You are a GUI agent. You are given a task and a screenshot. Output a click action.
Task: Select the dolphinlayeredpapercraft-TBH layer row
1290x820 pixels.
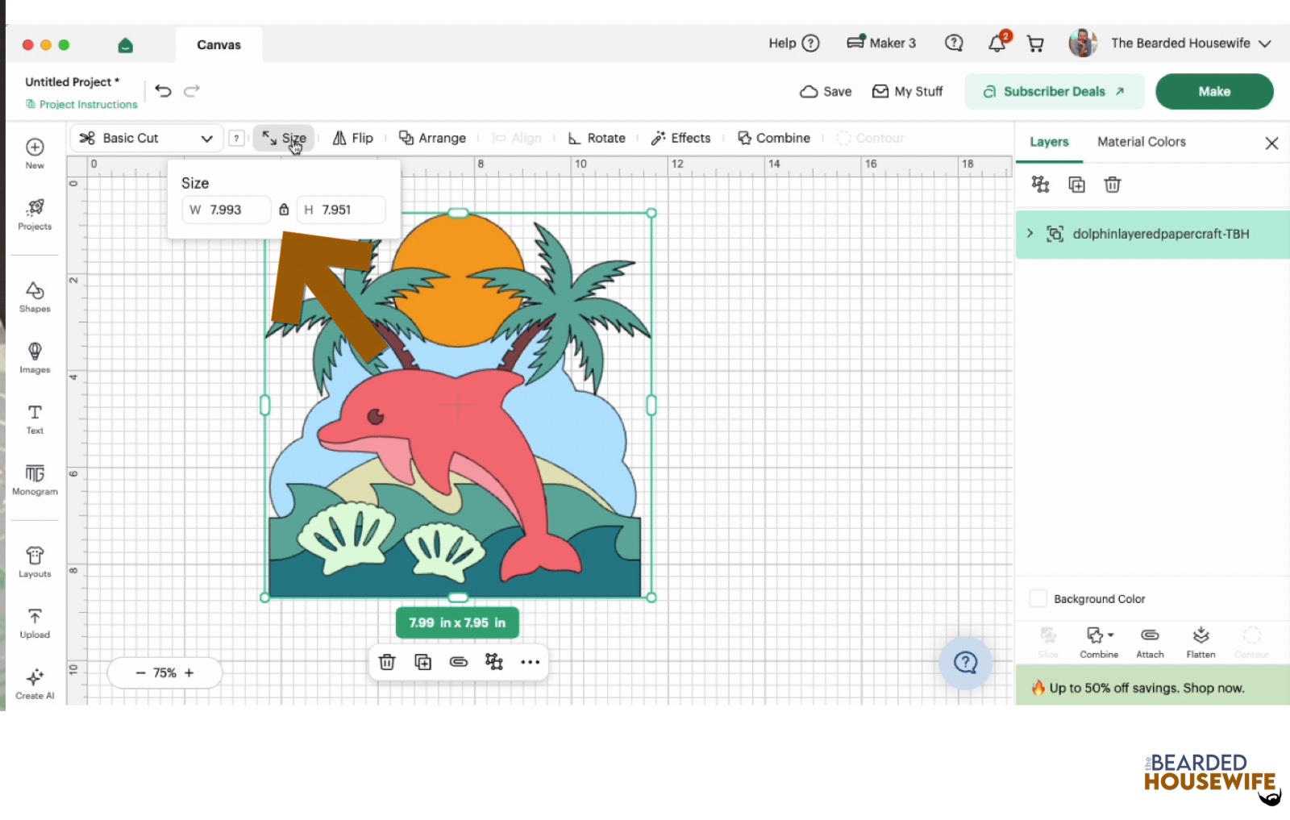(x=1153, y=234)
